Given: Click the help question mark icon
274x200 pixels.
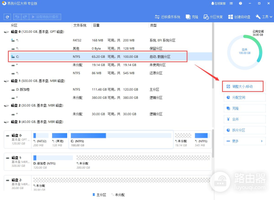Looking at the screenshot, I should point(241,4).
